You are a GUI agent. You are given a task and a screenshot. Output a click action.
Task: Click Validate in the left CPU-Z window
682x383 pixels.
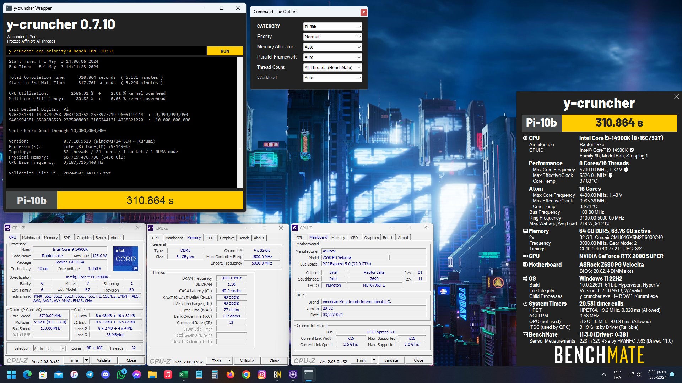click(x=104, y=360)
